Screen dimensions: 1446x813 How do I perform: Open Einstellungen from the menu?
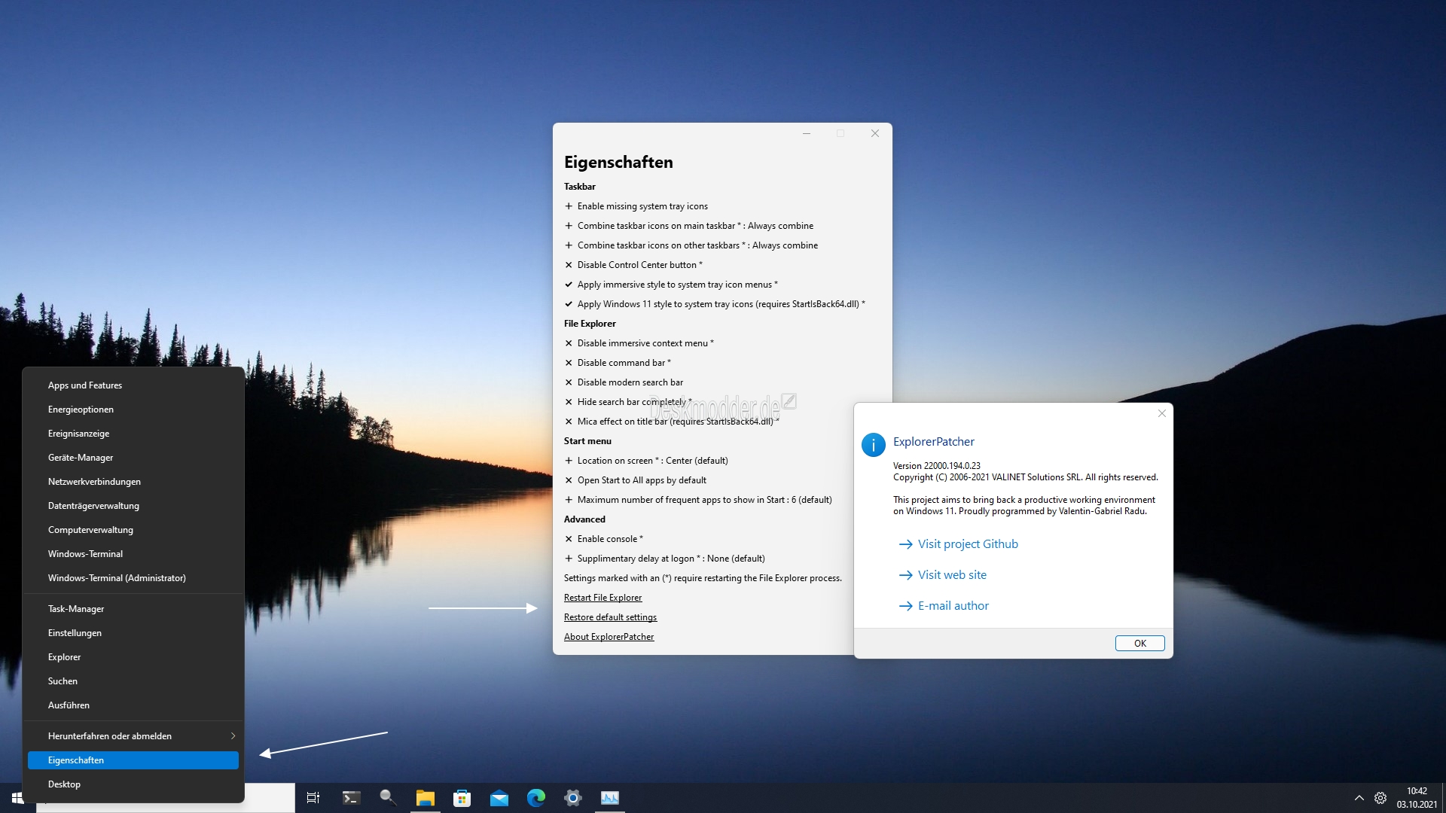coord(133,633)
